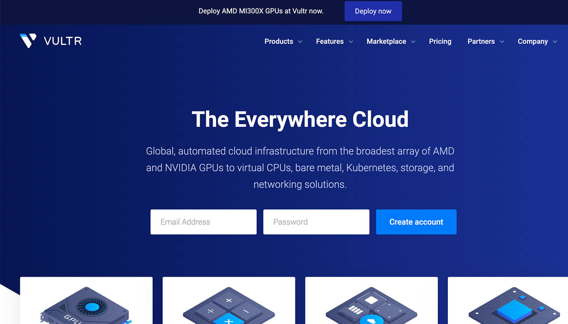Expand the Marketplace dropdown chevron
Screen dimensions: 568x324
coord(413,42)
